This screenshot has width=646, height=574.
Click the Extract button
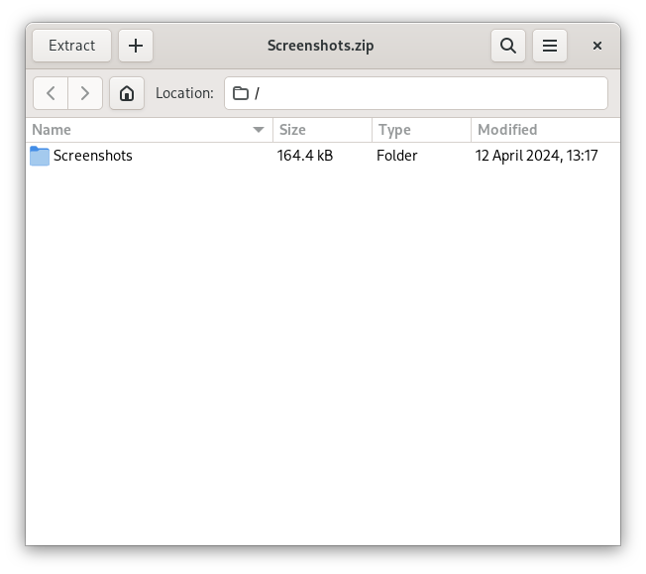tap(71, 46)
